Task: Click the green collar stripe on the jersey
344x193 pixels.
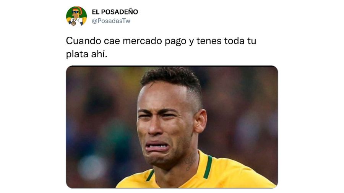Action: pos(208,167)
